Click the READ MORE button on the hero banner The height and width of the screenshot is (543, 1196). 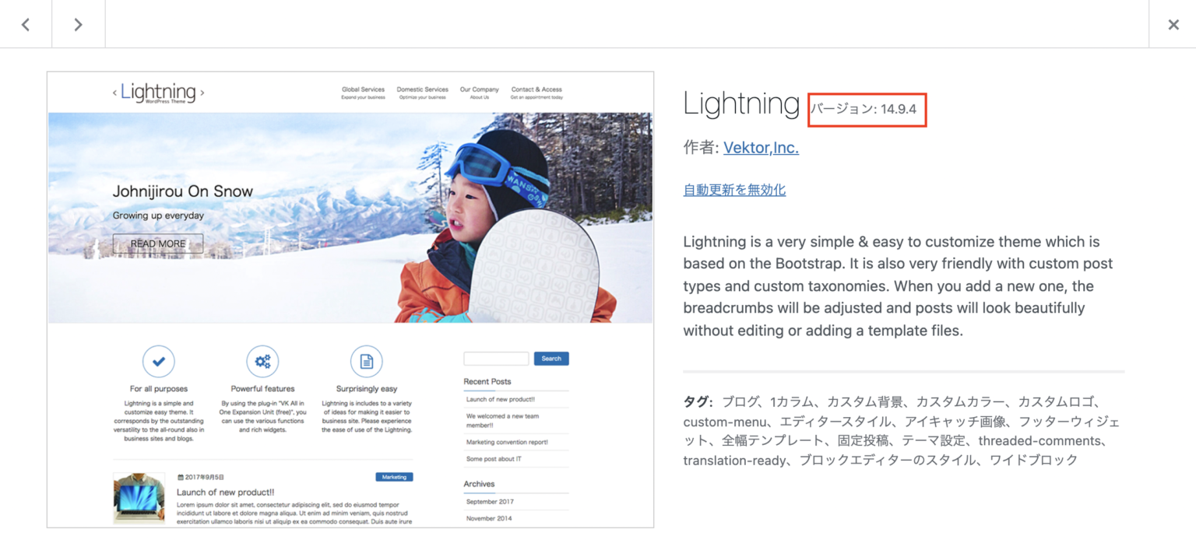(x=158, y=243)
